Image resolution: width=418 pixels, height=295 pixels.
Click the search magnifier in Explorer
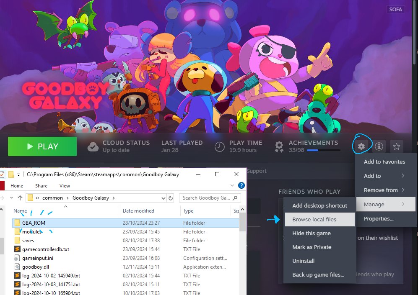[x=235, y=198]
